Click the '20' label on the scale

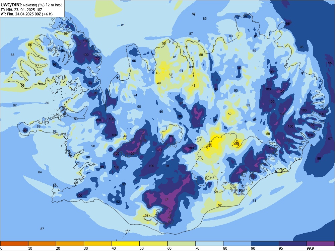(x=58, y=248)
